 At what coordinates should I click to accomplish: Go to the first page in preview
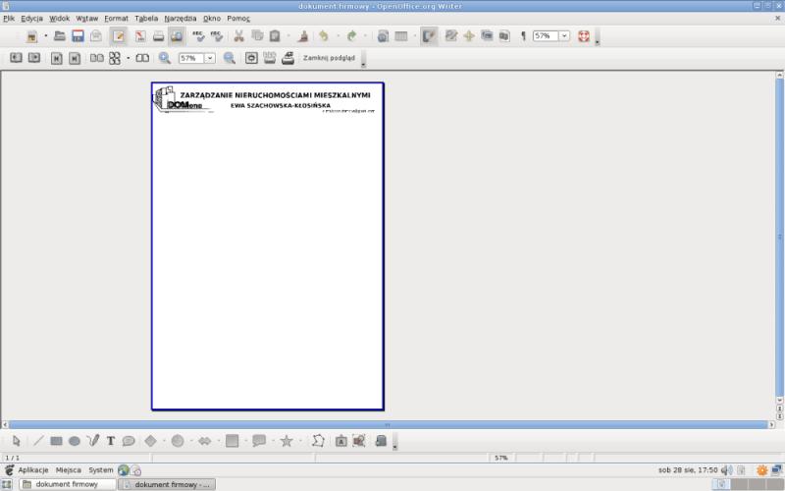point(55,58)
